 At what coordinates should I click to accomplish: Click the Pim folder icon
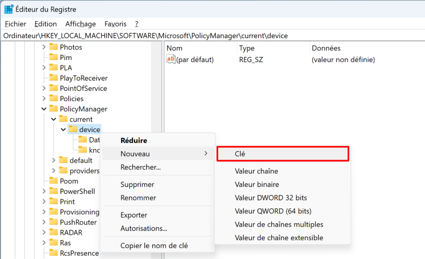click(x=54, y=57)
